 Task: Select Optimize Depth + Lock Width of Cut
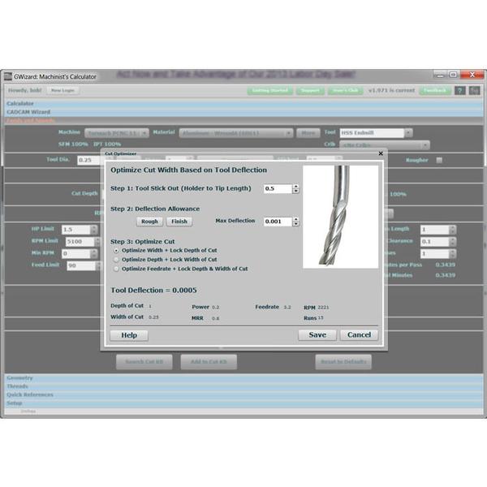point(116,260)
